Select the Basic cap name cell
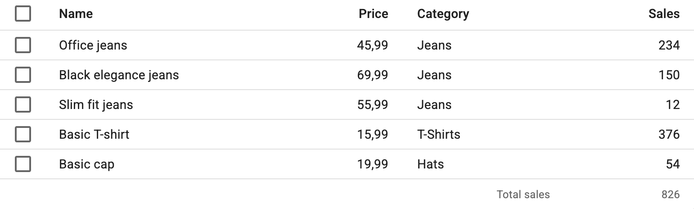 86,164
